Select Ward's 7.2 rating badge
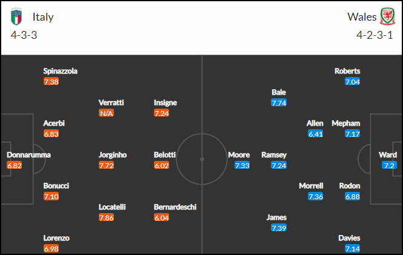Screen dimensions: 403x255 coord(390,165)
